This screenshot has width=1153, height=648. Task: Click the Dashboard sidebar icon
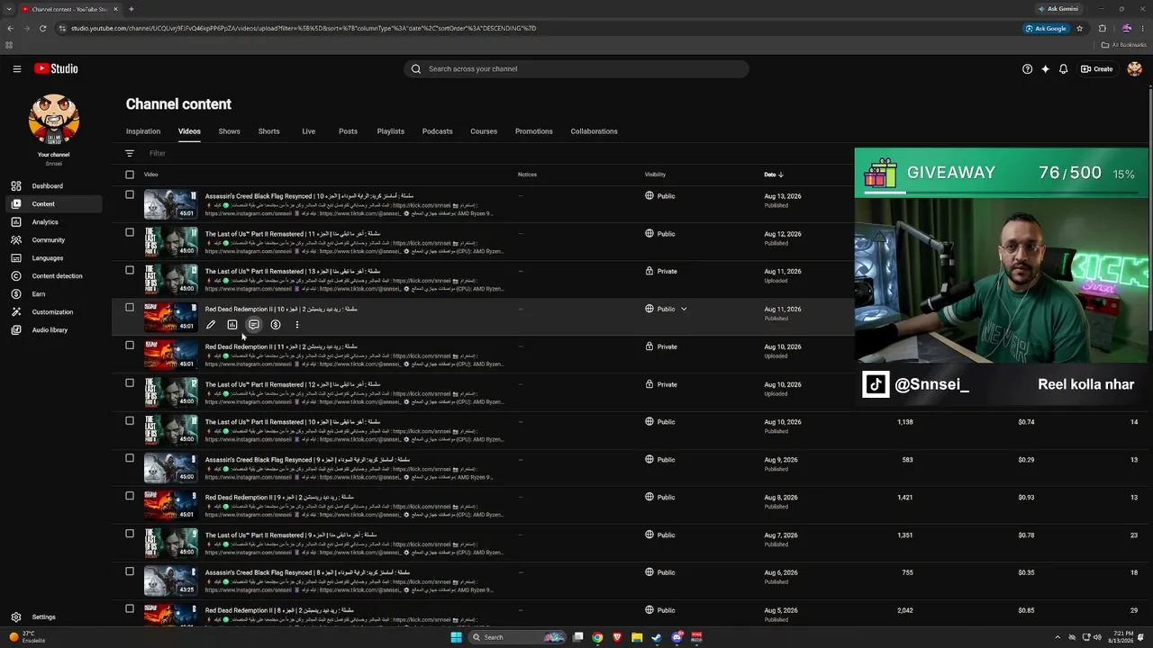point(16,186)
